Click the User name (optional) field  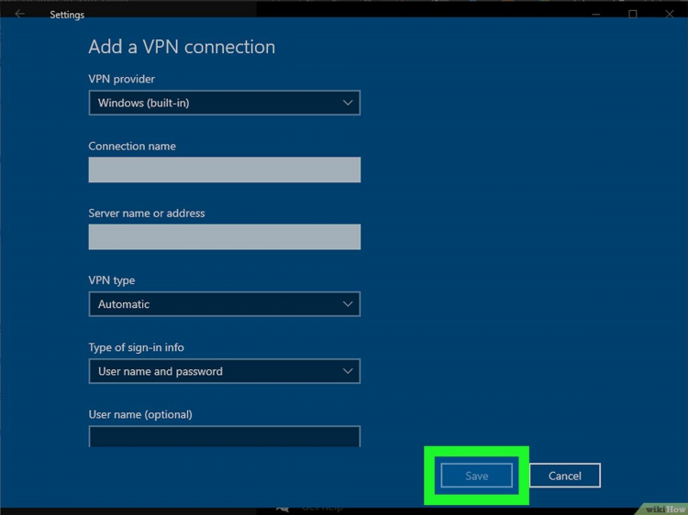[224, 436]
